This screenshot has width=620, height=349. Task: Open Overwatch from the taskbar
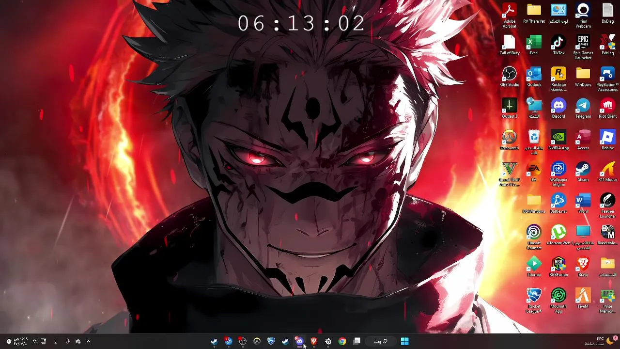pyautogui.click(x=257, y=341)
